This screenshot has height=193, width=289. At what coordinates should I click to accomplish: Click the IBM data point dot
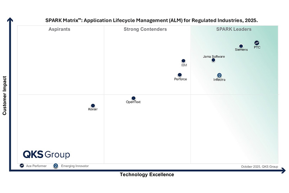pyautogui.click(x=183, y=61)
